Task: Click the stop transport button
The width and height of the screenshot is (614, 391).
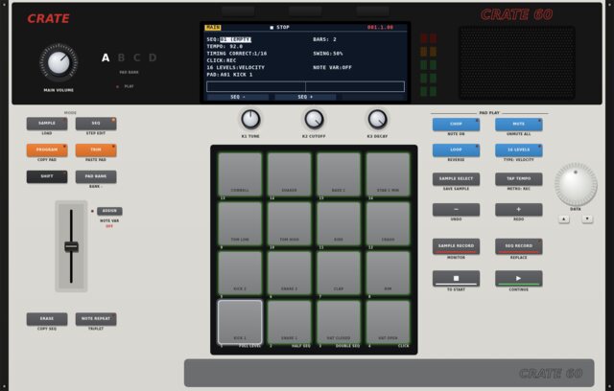Action: coord(457,278)
